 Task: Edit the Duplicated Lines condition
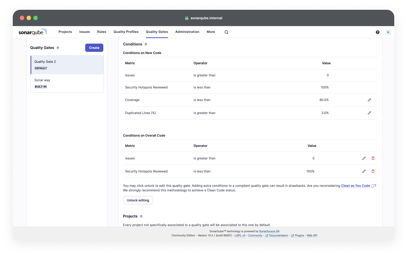point(369,113)
